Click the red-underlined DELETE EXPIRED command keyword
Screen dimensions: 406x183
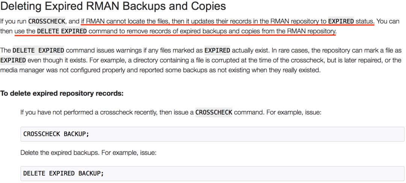[x=62, y=31]
